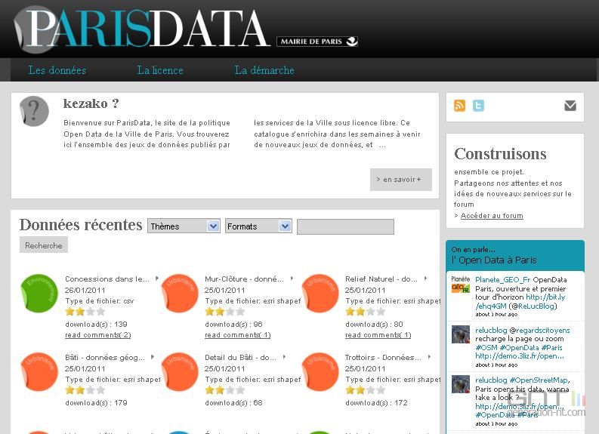Click green Environnement badge of Concessions dataset
This screenshot has height=434, width=599.
[39, 293]
